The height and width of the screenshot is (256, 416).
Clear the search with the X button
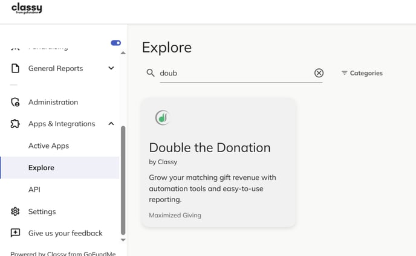click(319, 73)
